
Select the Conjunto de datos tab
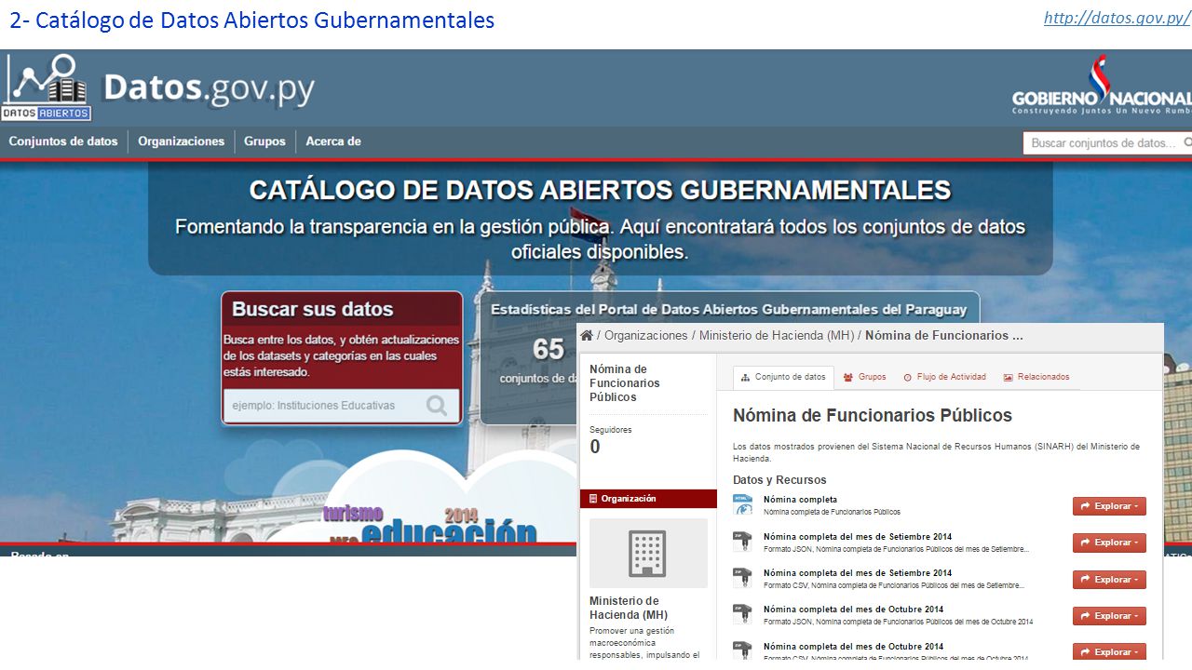coord(783,378)
